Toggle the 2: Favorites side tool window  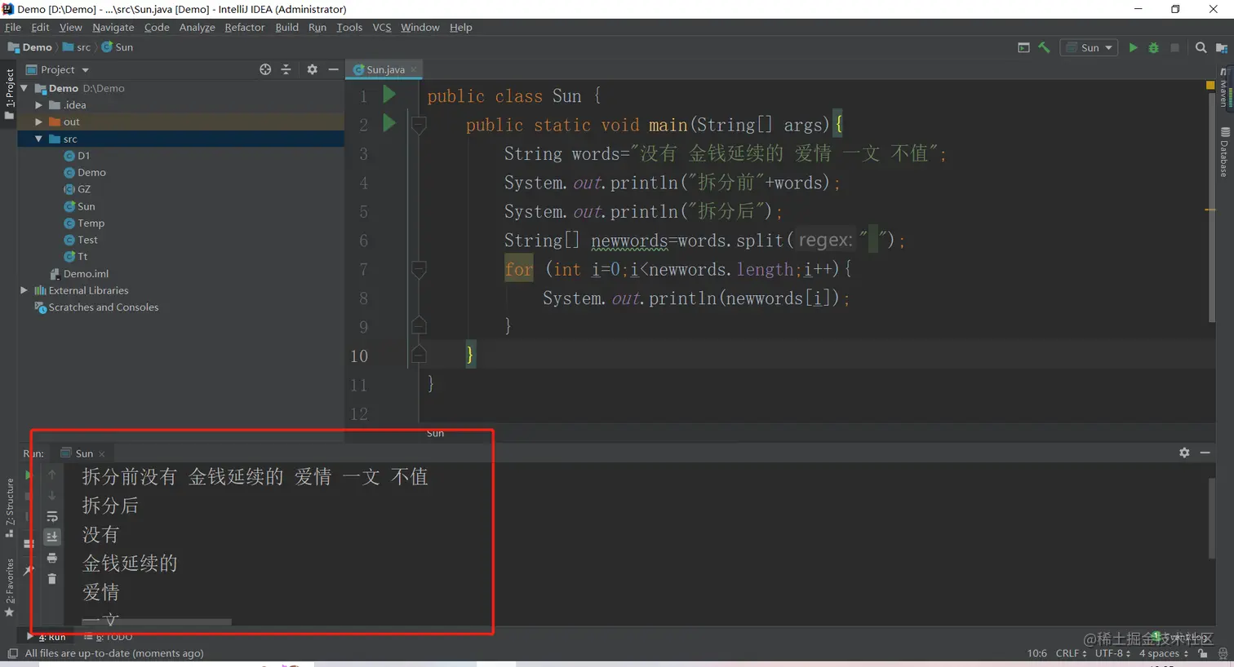coord(9,588)
